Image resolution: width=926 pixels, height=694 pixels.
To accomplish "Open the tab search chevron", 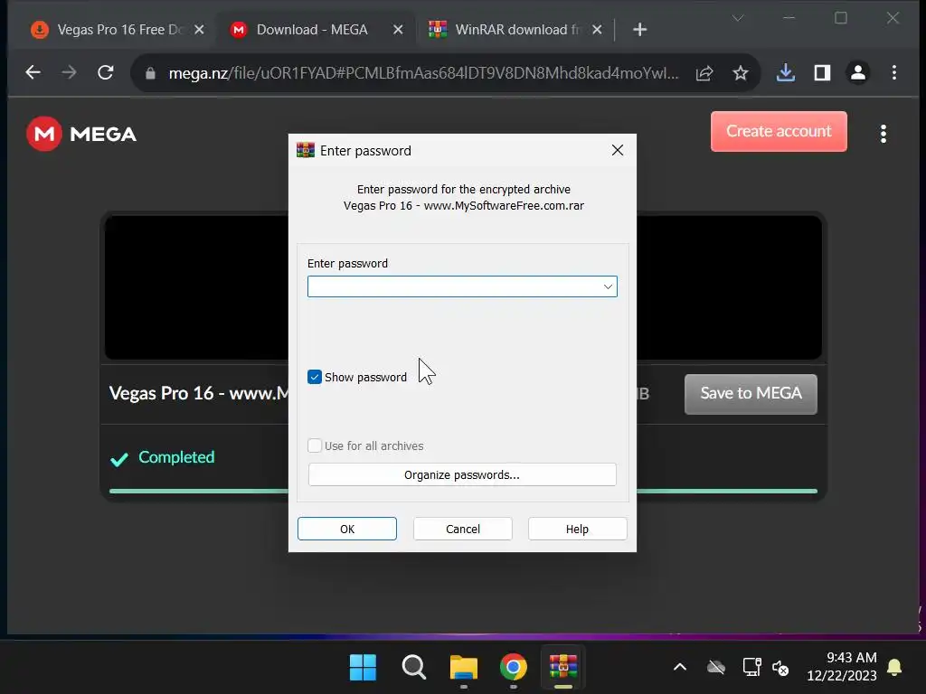I will tap(738, 18).
